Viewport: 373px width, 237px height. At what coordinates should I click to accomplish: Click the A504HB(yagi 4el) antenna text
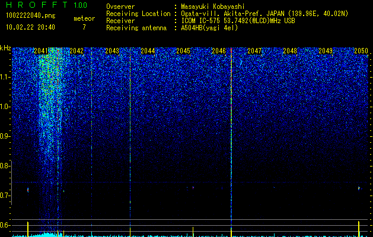pyautogui.click(x=209, y=28)
